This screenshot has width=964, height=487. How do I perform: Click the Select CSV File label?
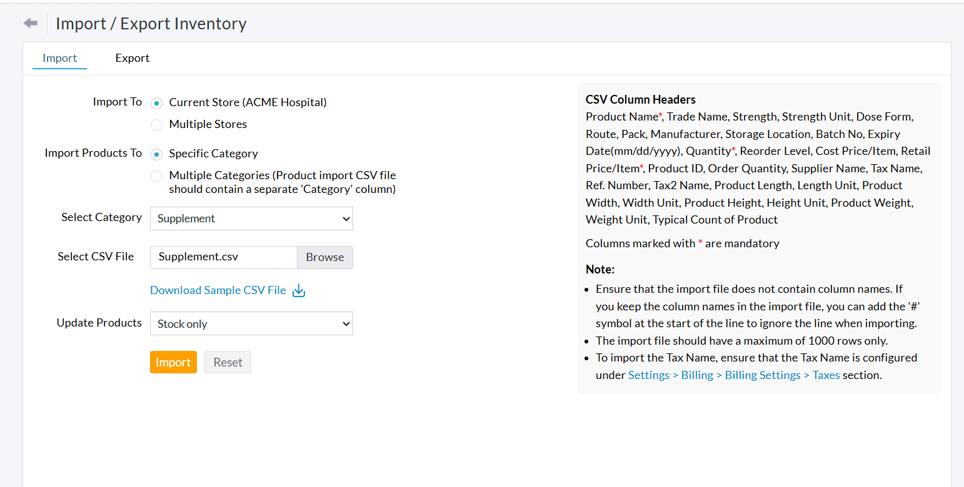tap(96, 257)
